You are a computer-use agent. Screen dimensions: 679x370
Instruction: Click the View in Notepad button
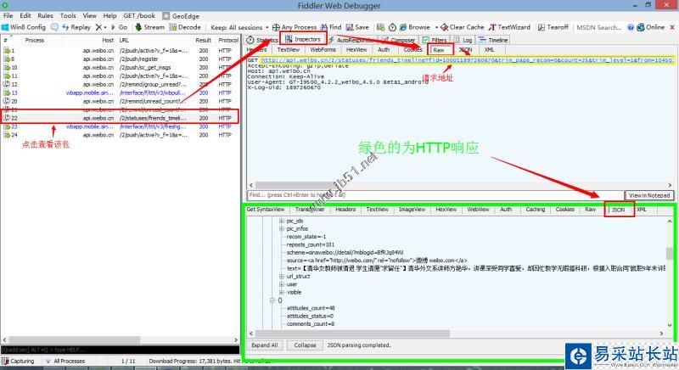649,195
